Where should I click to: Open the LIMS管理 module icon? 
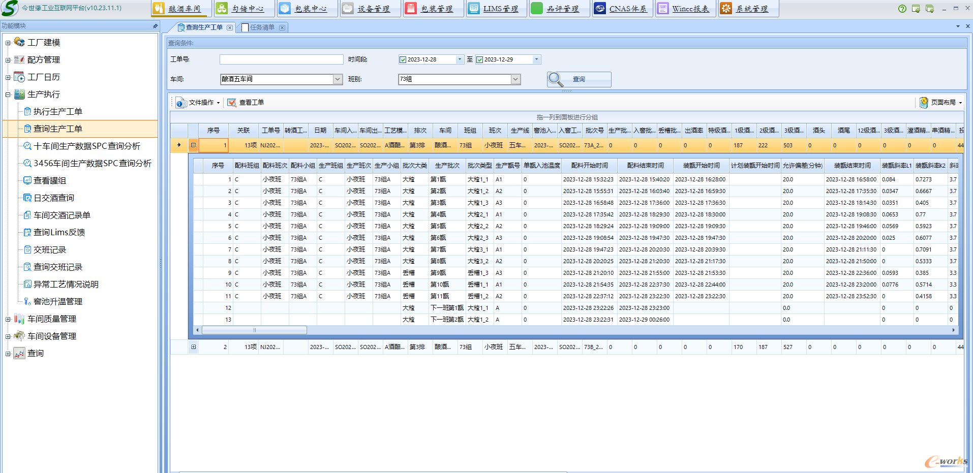[x=474, y=9]
